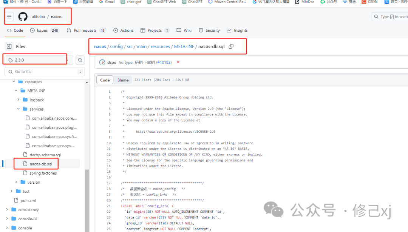Open the Maven Central bookmark

[x=227, y=2]
